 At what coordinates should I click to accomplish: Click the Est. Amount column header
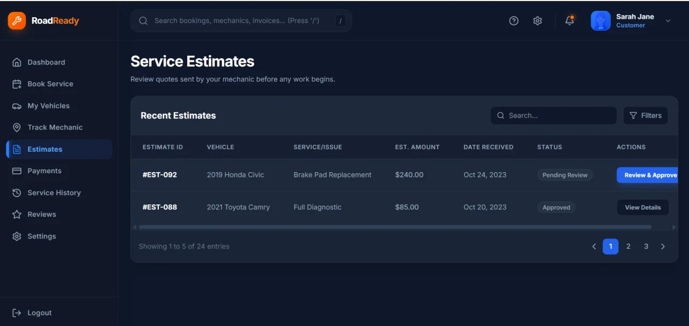click(417, 147)
